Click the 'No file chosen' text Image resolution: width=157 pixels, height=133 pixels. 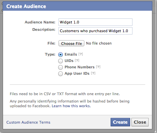[99, 43]
